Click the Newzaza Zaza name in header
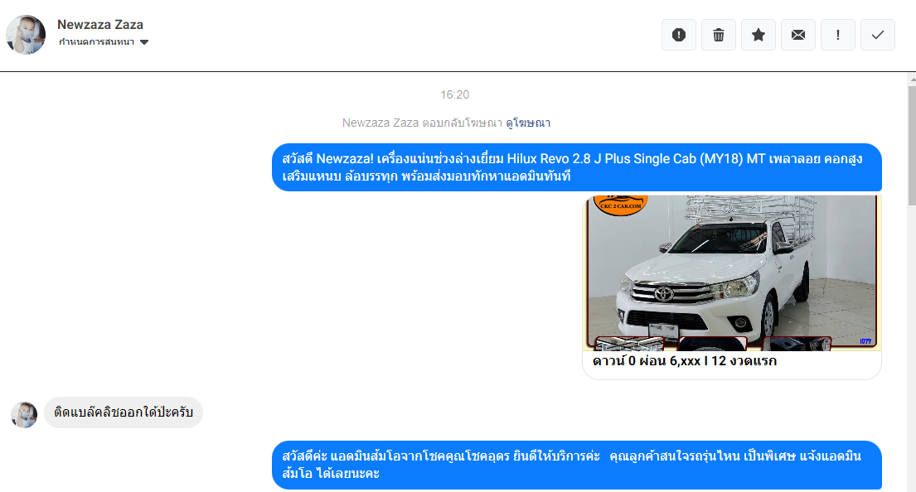 (x=100, y=25)
